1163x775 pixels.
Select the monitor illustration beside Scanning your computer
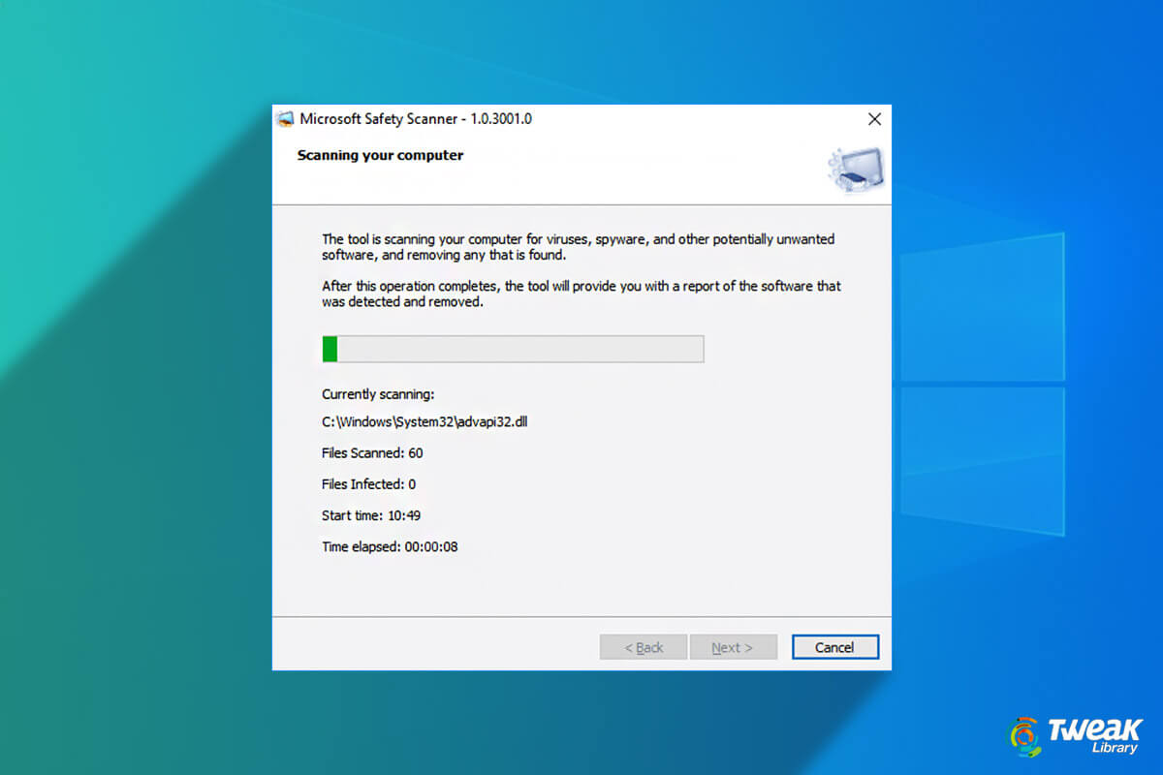(857, 169)
